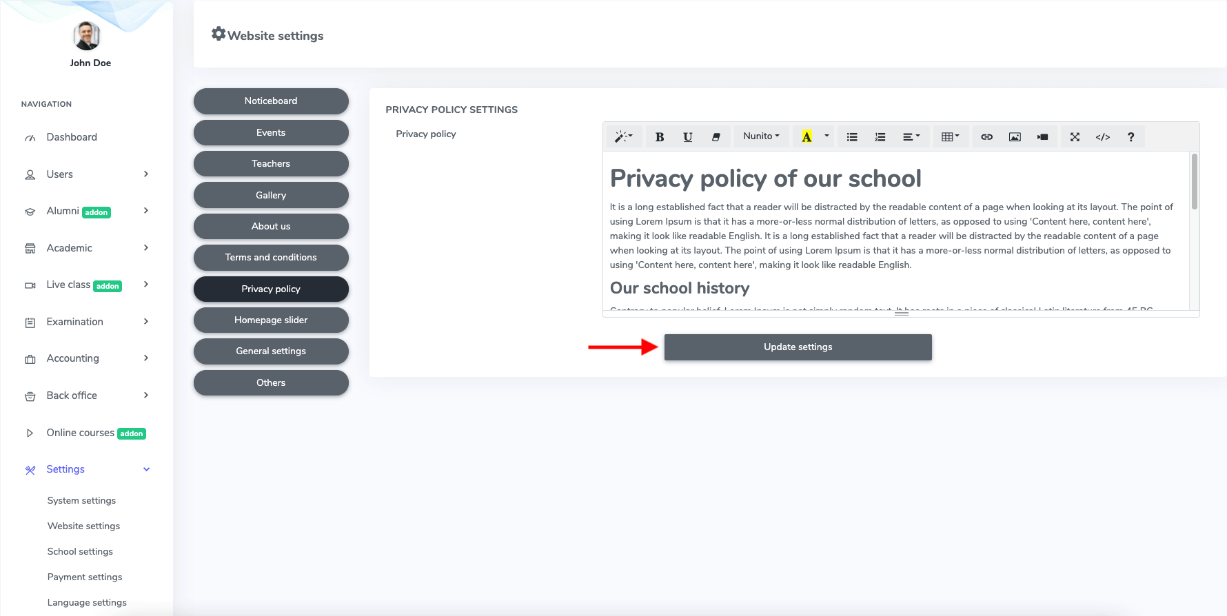This screenshot has width=1227, height=616.
Task: Click the Settings tools icon
Action: (x=30, y=470)
